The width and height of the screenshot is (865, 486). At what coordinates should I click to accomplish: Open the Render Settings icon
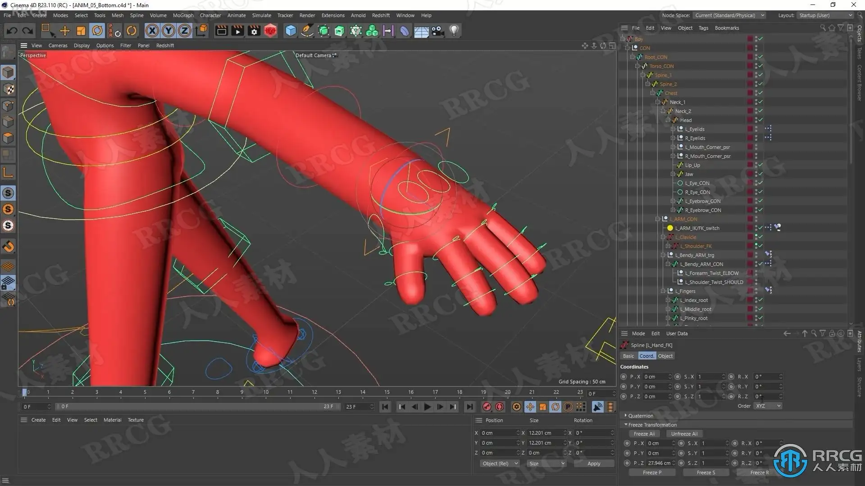tap(254, 31)
